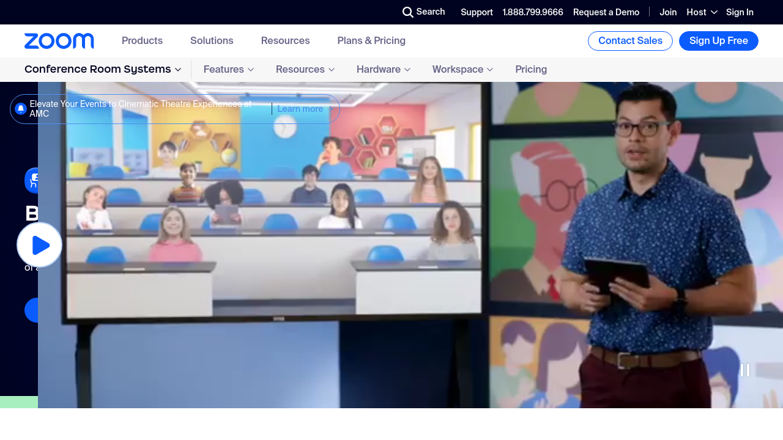The width and height of the screenshot is (783, 440).
Task: Open the Products menu
Action: [142, 41]
